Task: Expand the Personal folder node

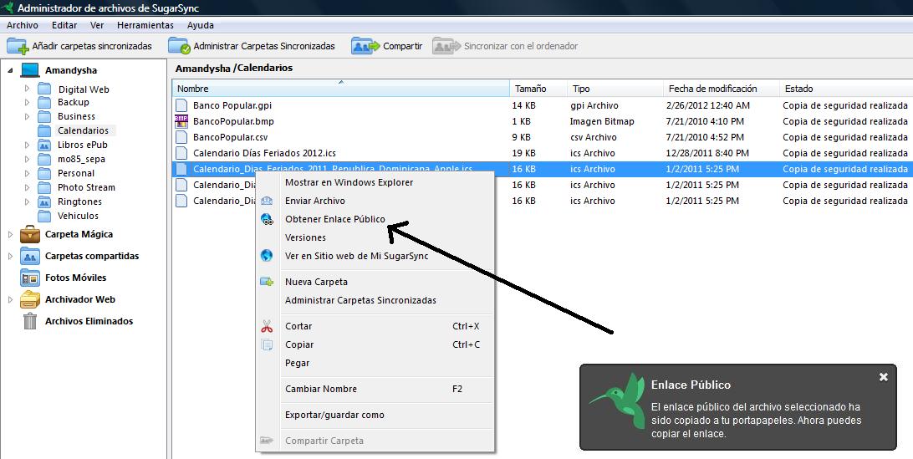Action: coord(27,173)
